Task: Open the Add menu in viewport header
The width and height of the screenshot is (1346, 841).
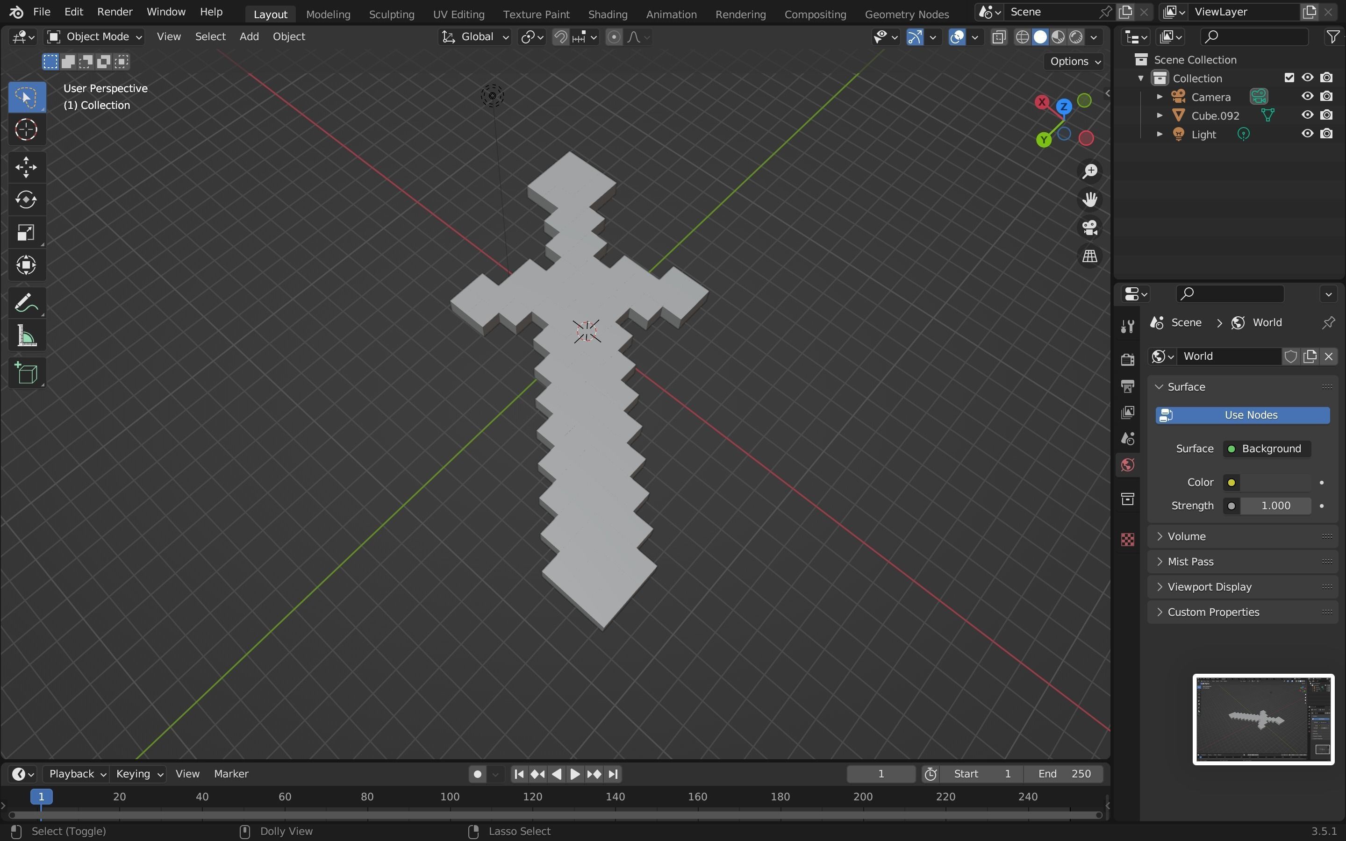Action: click(x=249, y=37)
